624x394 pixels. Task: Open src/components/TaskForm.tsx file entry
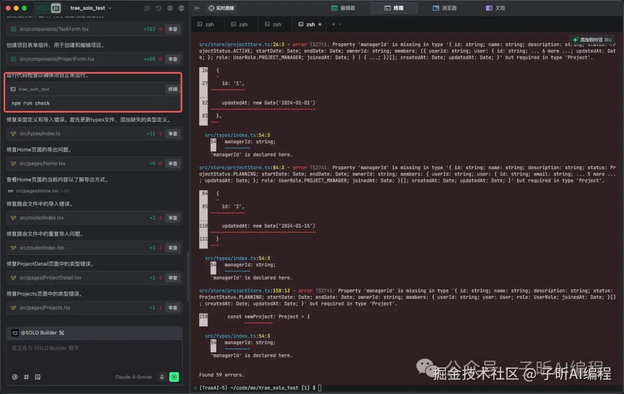coord(54,29)
